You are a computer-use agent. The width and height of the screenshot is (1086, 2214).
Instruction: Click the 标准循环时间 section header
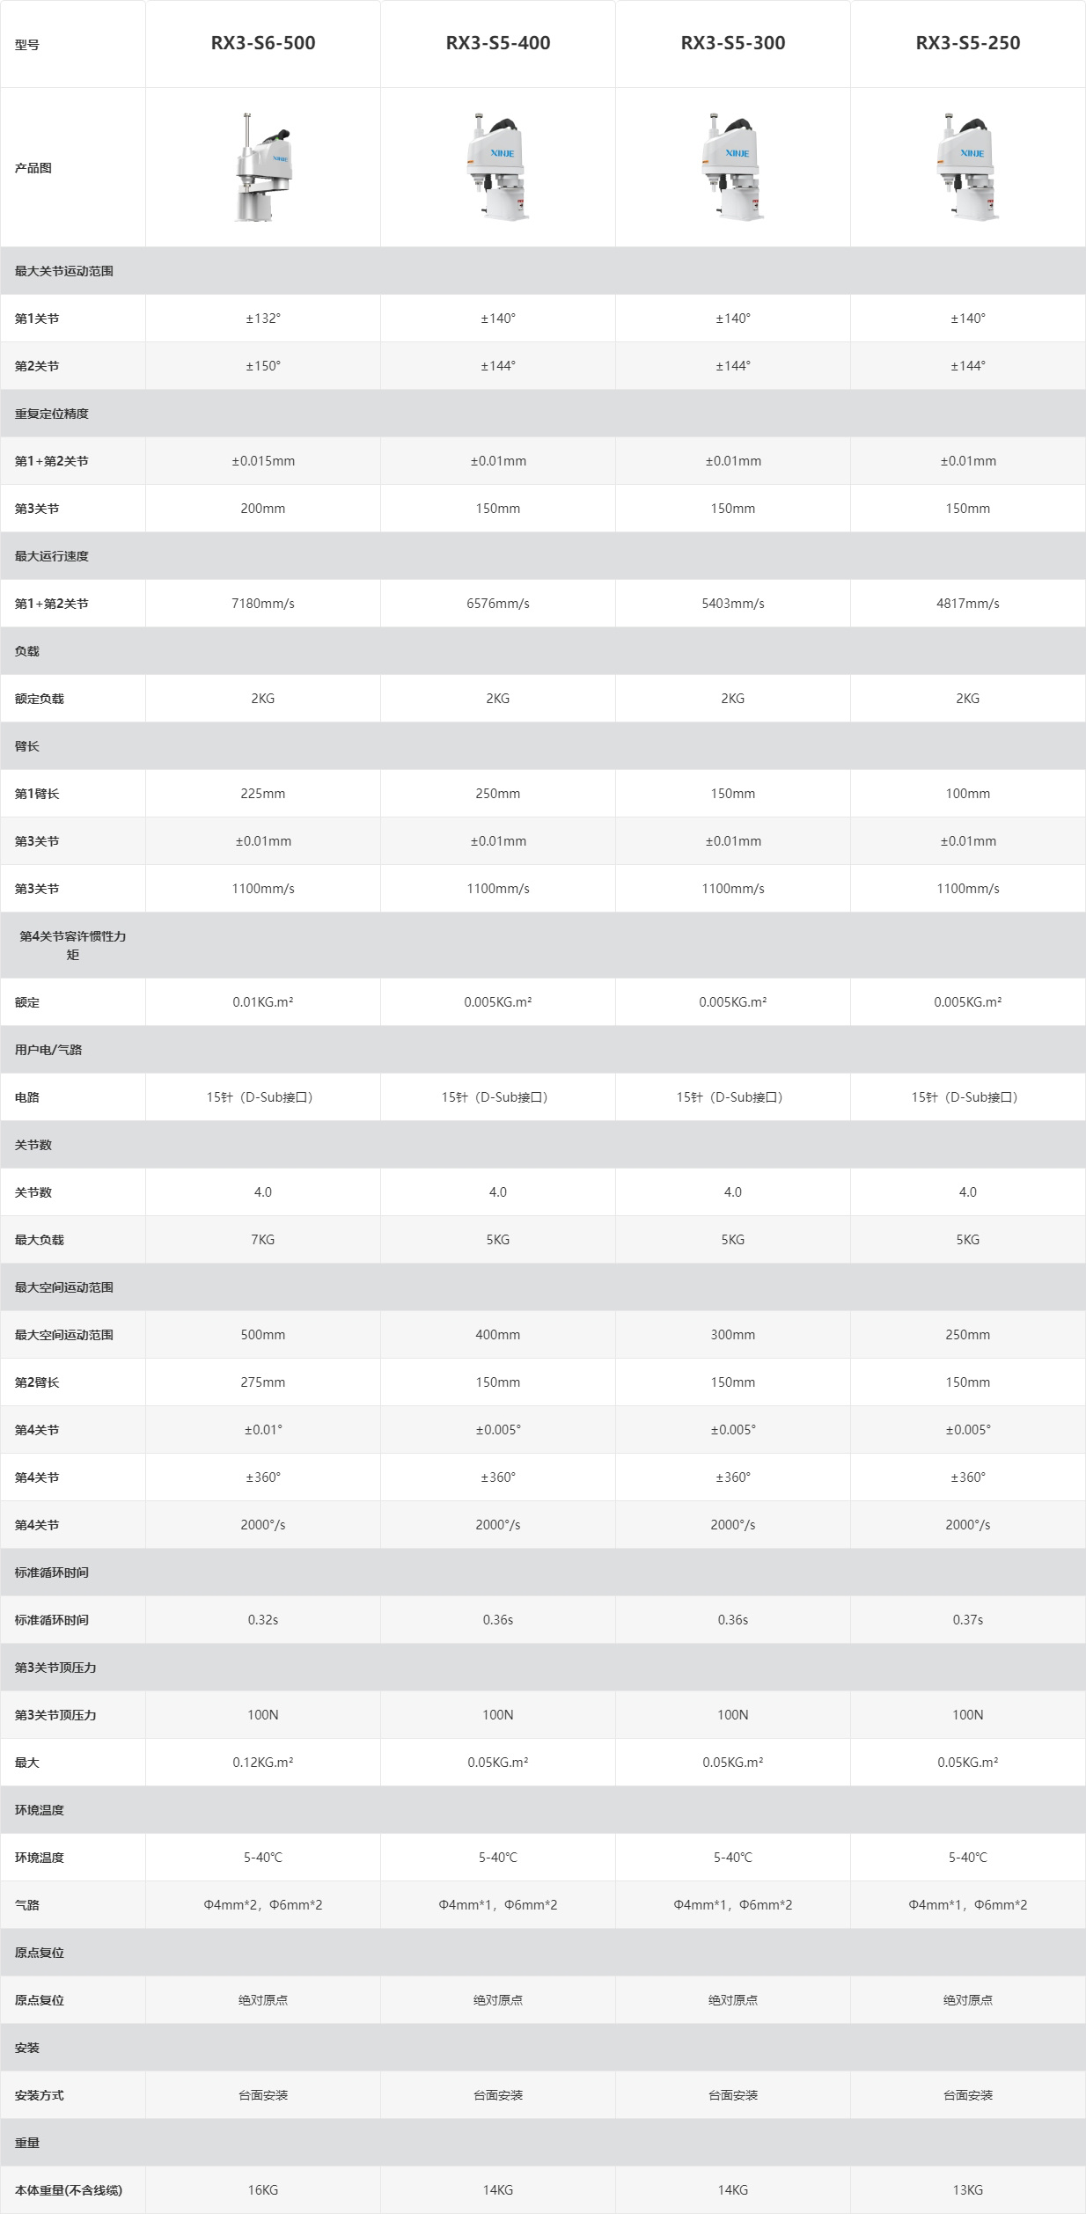pos(543,1573)
